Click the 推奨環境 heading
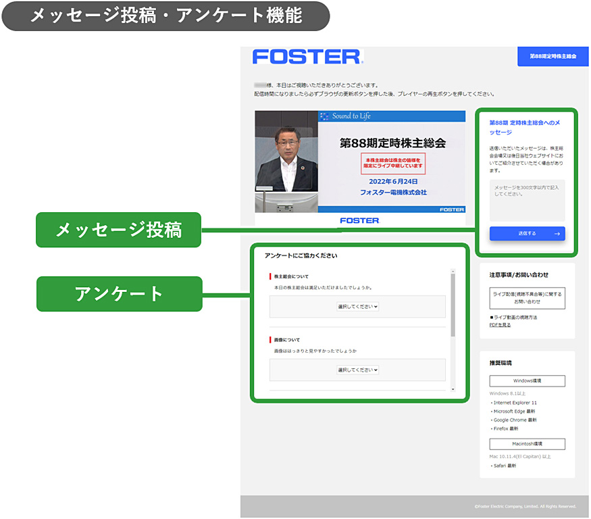 point(500,363)
